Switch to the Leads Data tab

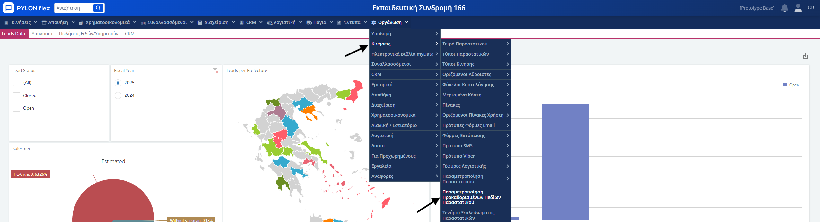pos(13,34)
